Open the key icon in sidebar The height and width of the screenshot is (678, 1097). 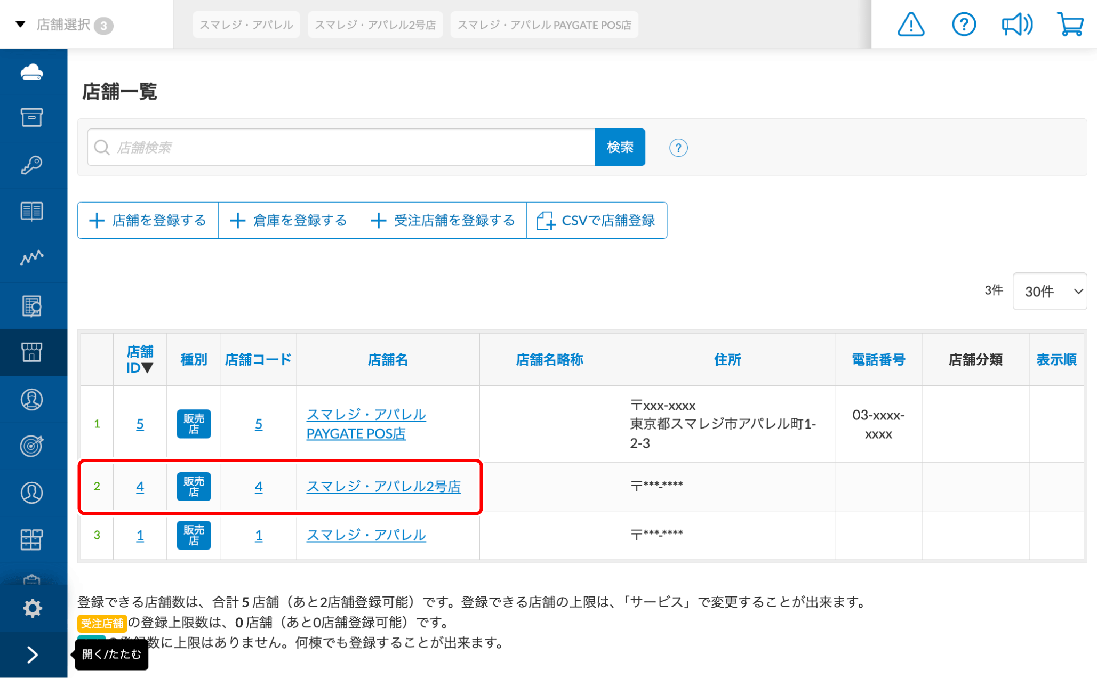pos(32,165)
